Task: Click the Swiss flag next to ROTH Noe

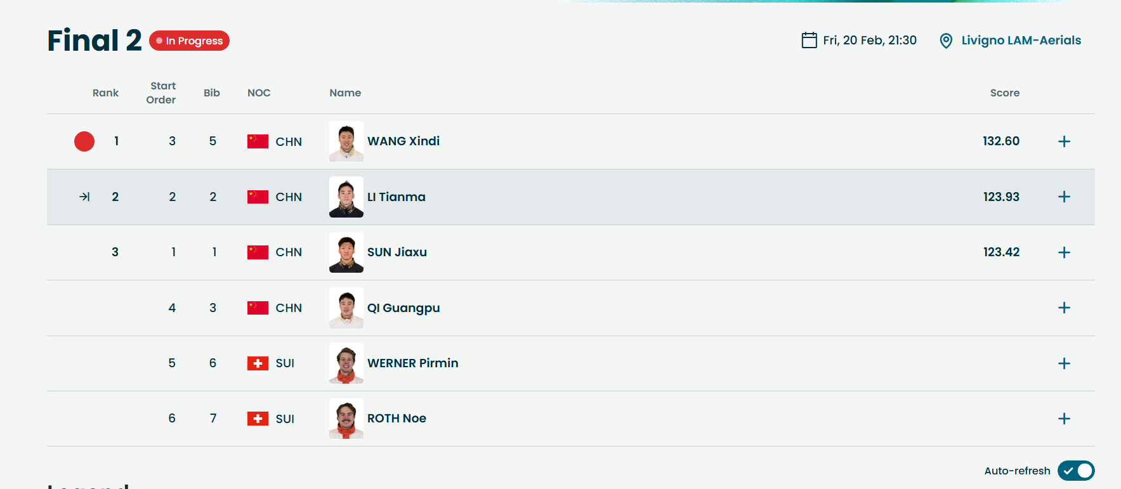Action: tap(258, 419)
